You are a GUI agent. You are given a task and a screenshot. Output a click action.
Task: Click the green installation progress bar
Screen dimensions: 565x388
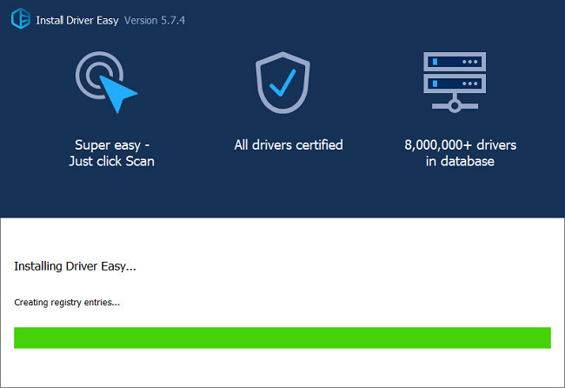pos(282,338)
